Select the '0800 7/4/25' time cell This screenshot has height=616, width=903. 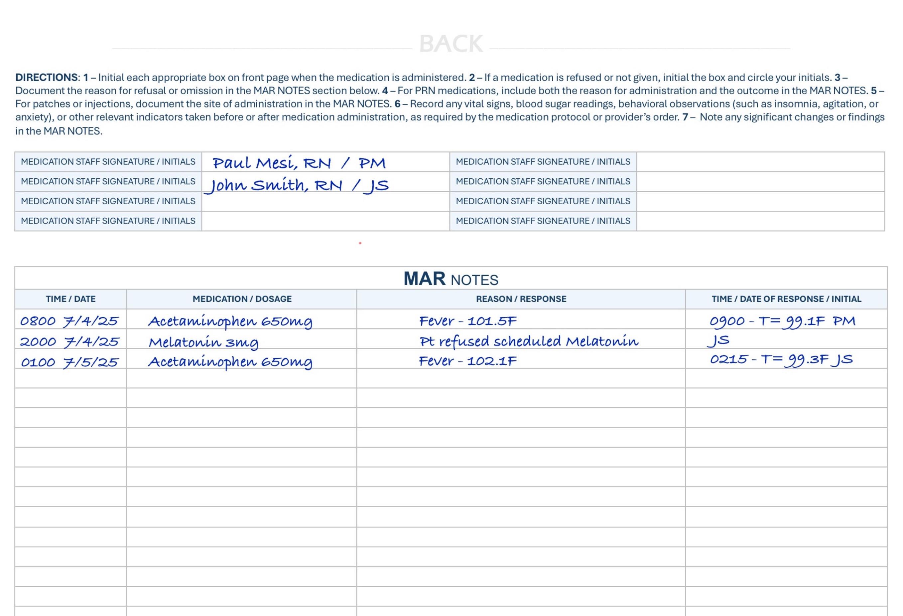point(71,319)
